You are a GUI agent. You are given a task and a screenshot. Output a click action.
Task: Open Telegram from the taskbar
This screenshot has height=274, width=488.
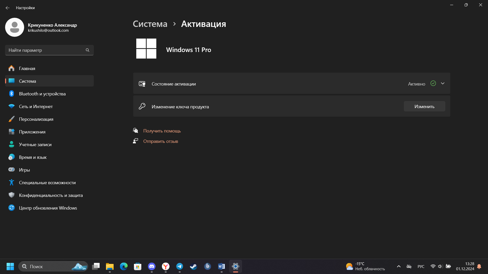[180, 266]
